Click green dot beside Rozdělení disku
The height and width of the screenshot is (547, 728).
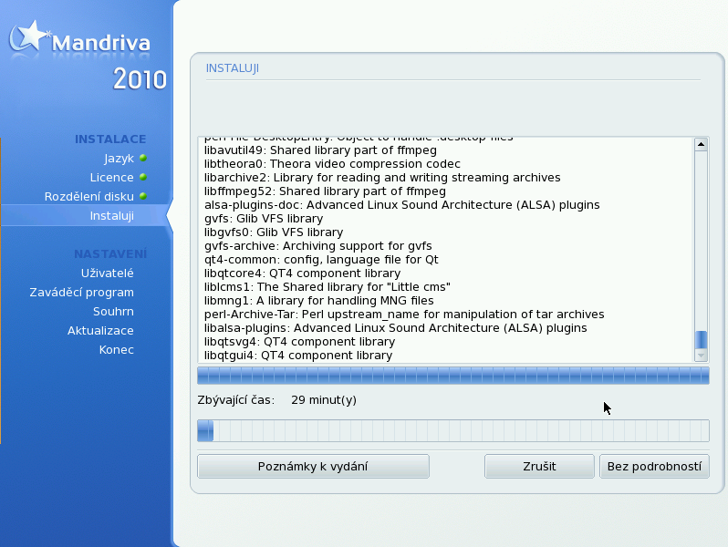tap(143, 196)
